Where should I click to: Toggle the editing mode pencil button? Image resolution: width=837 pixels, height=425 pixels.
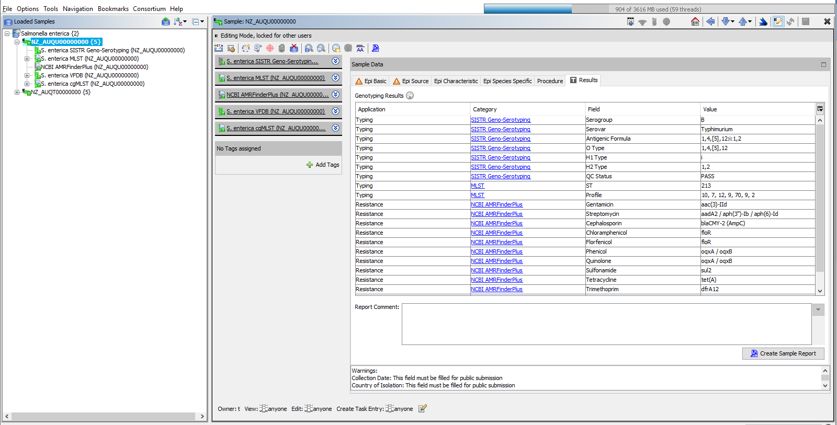pyautogui.click(x=778, y=21)
